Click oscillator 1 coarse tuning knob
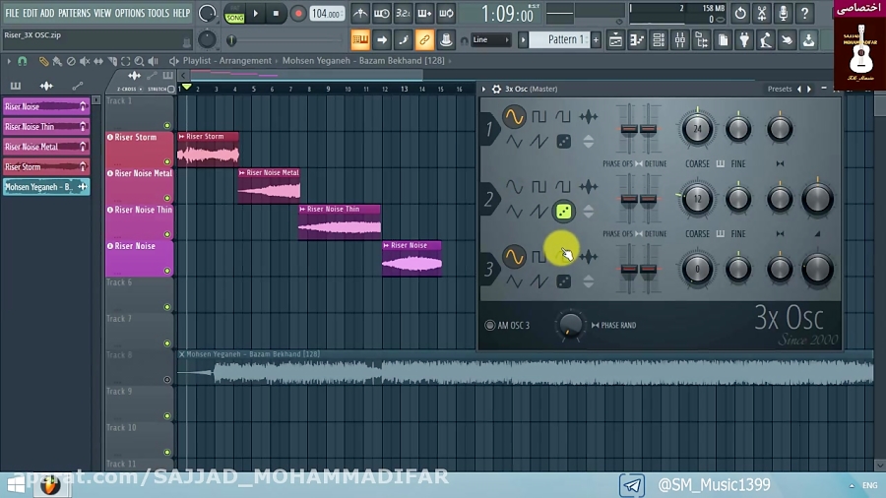Image resolution: width=886 pixels, height=498 pixels. click(x=697, y=129)
